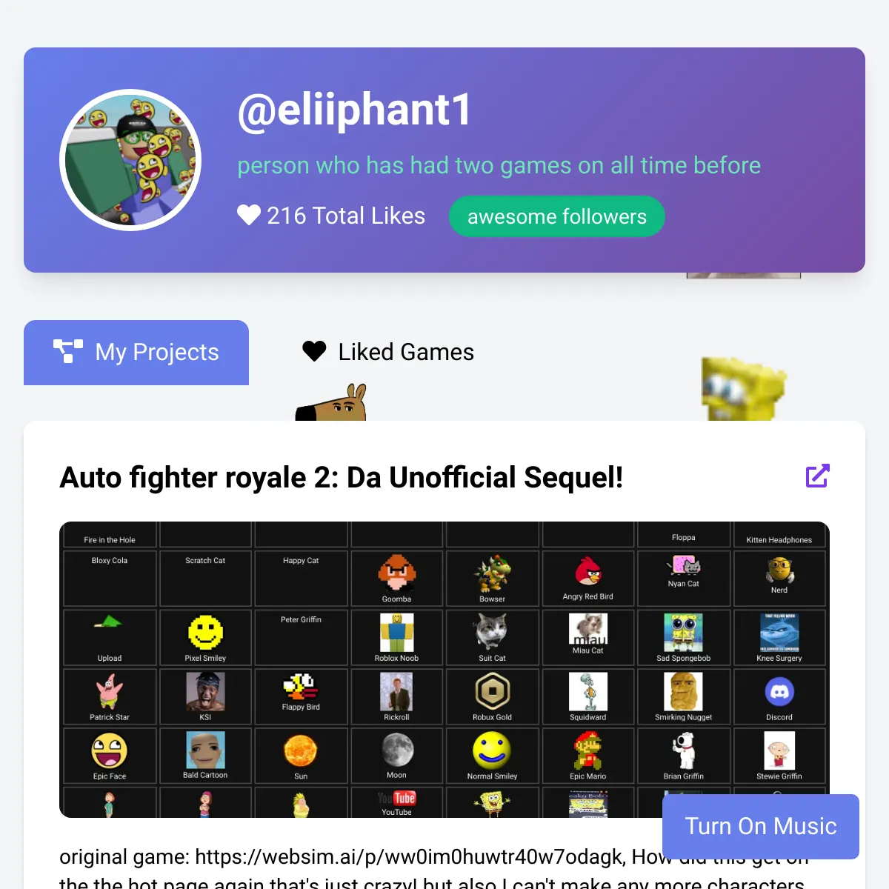
Task: Select the Goomba character icon
Action: [x=396, y=573]
